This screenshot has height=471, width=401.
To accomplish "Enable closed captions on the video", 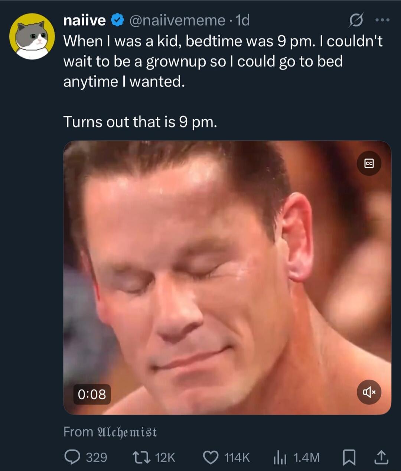I will click(369, 163).
